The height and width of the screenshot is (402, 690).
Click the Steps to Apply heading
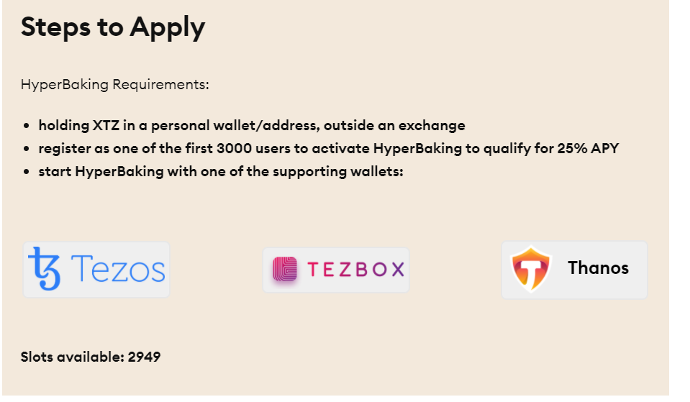pos(113,27)
